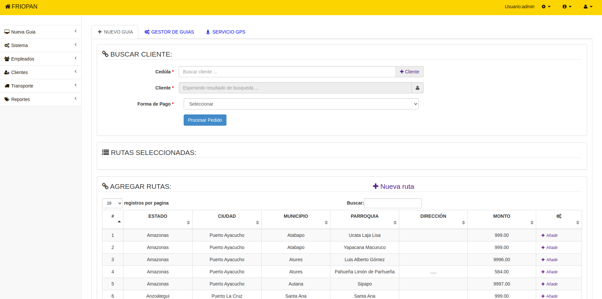Viewport: 602px width, 299px height.
Task: Toggle sorting on the # column
Action: [113, 216]
